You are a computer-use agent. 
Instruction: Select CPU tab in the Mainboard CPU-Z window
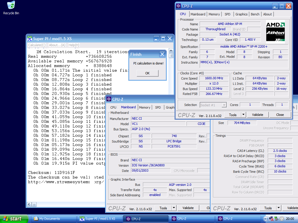coord(113,107)
